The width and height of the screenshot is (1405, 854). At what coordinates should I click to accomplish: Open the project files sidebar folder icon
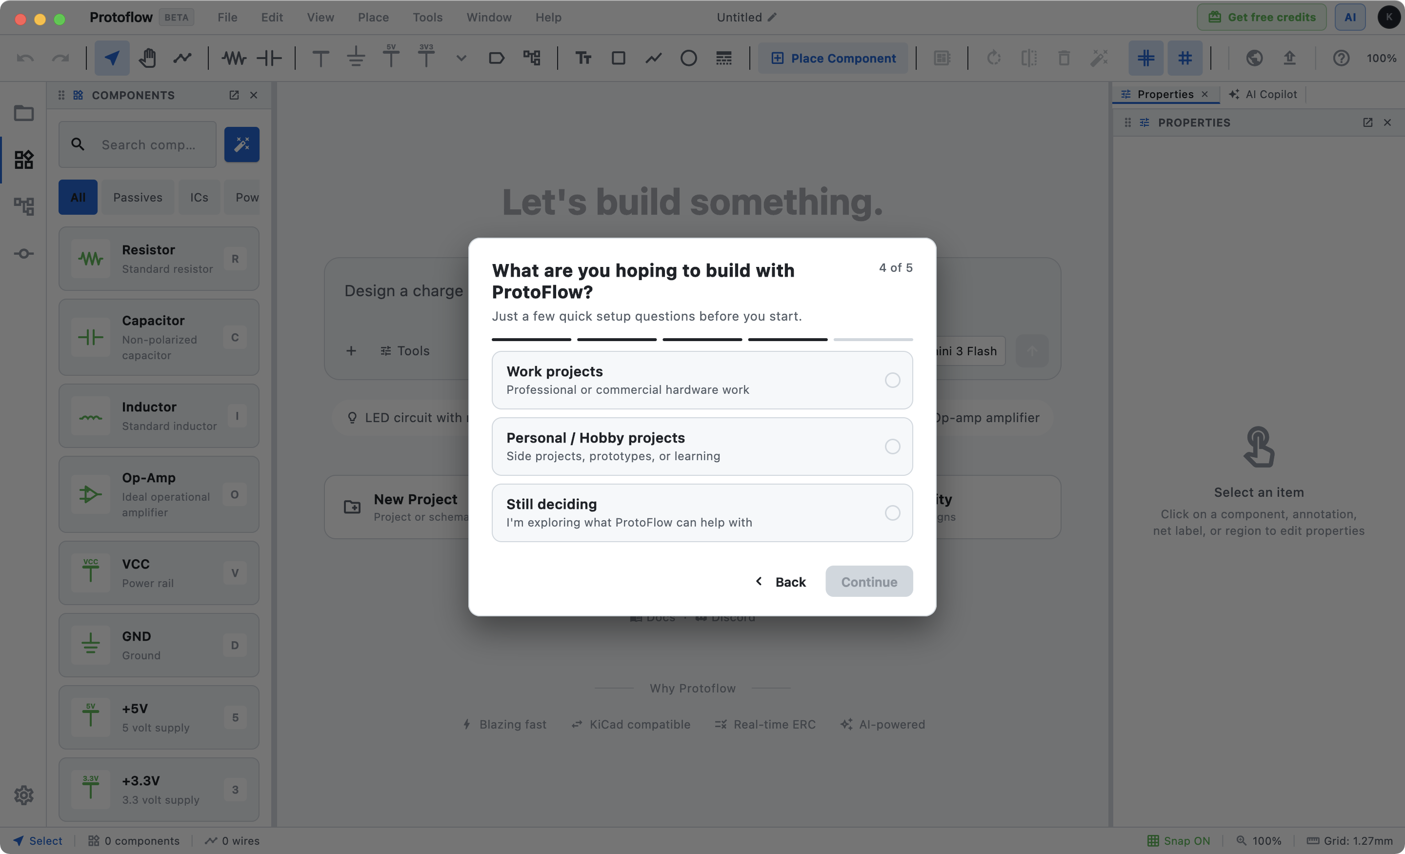tap(23, 113)
